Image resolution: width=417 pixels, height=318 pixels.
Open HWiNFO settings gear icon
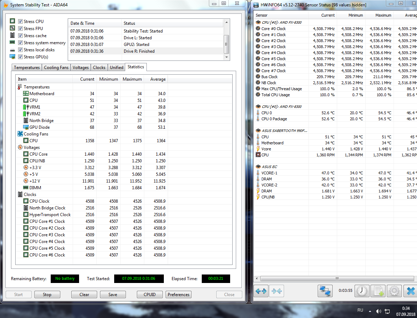pyautogui.click(x=394, y=291)
